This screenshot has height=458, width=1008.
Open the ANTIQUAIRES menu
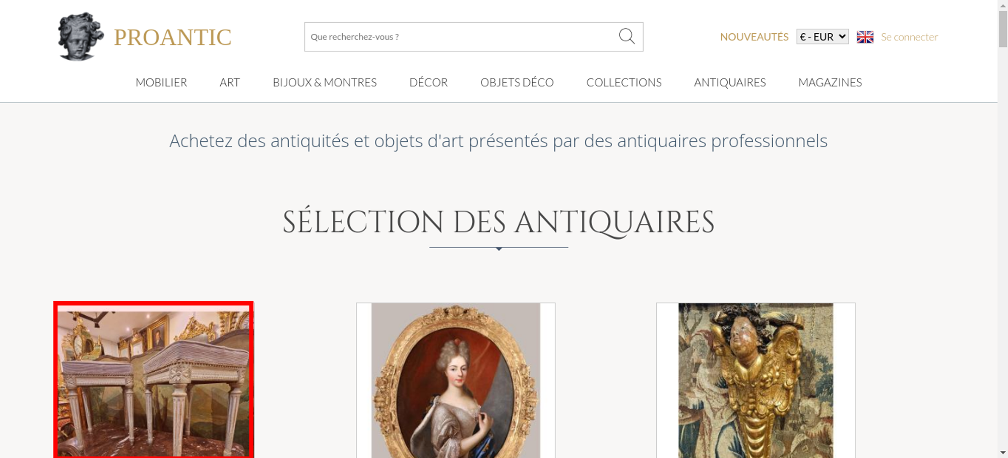point(730,82)
